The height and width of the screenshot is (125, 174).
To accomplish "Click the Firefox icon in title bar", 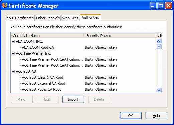I will click(5, 5).
